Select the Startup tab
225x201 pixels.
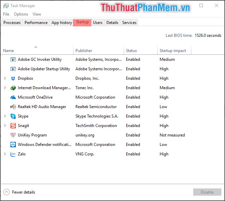tap(83, 22)
